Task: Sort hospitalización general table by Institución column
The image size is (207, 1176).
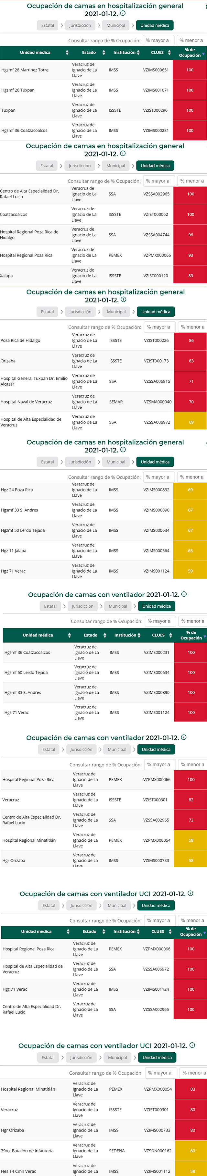Action: click(x=124, y=53)
